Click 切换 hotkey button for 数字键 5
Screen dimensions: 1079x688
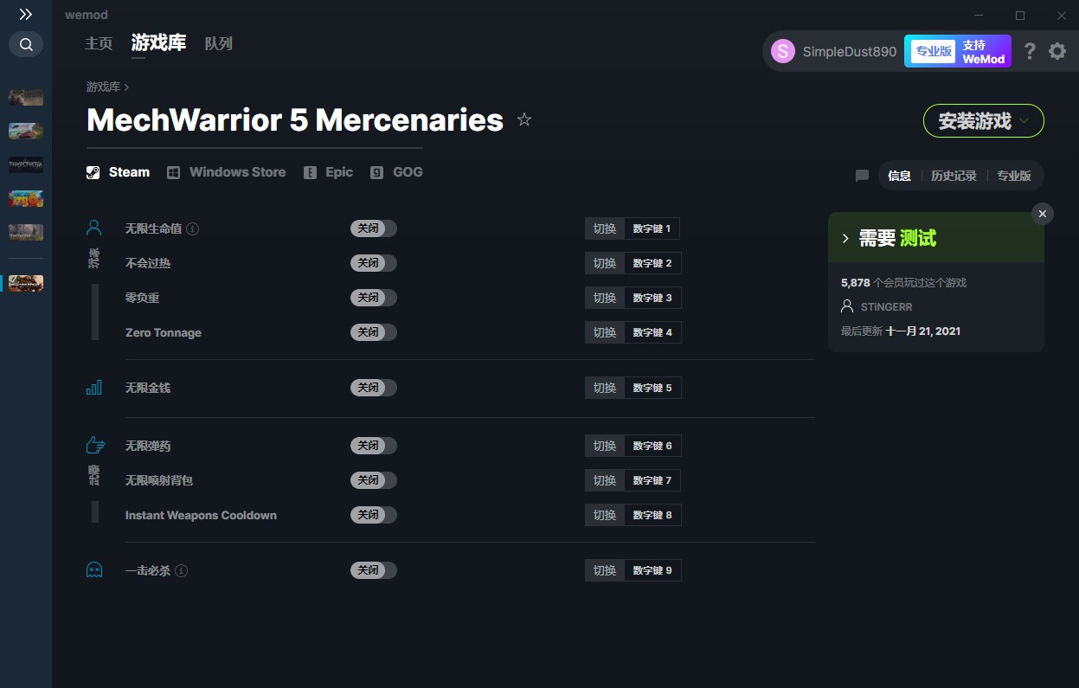[605, 388]
